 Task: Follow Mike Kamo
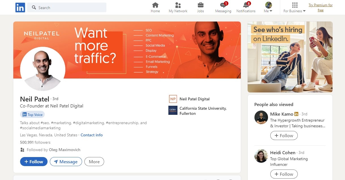284,135
